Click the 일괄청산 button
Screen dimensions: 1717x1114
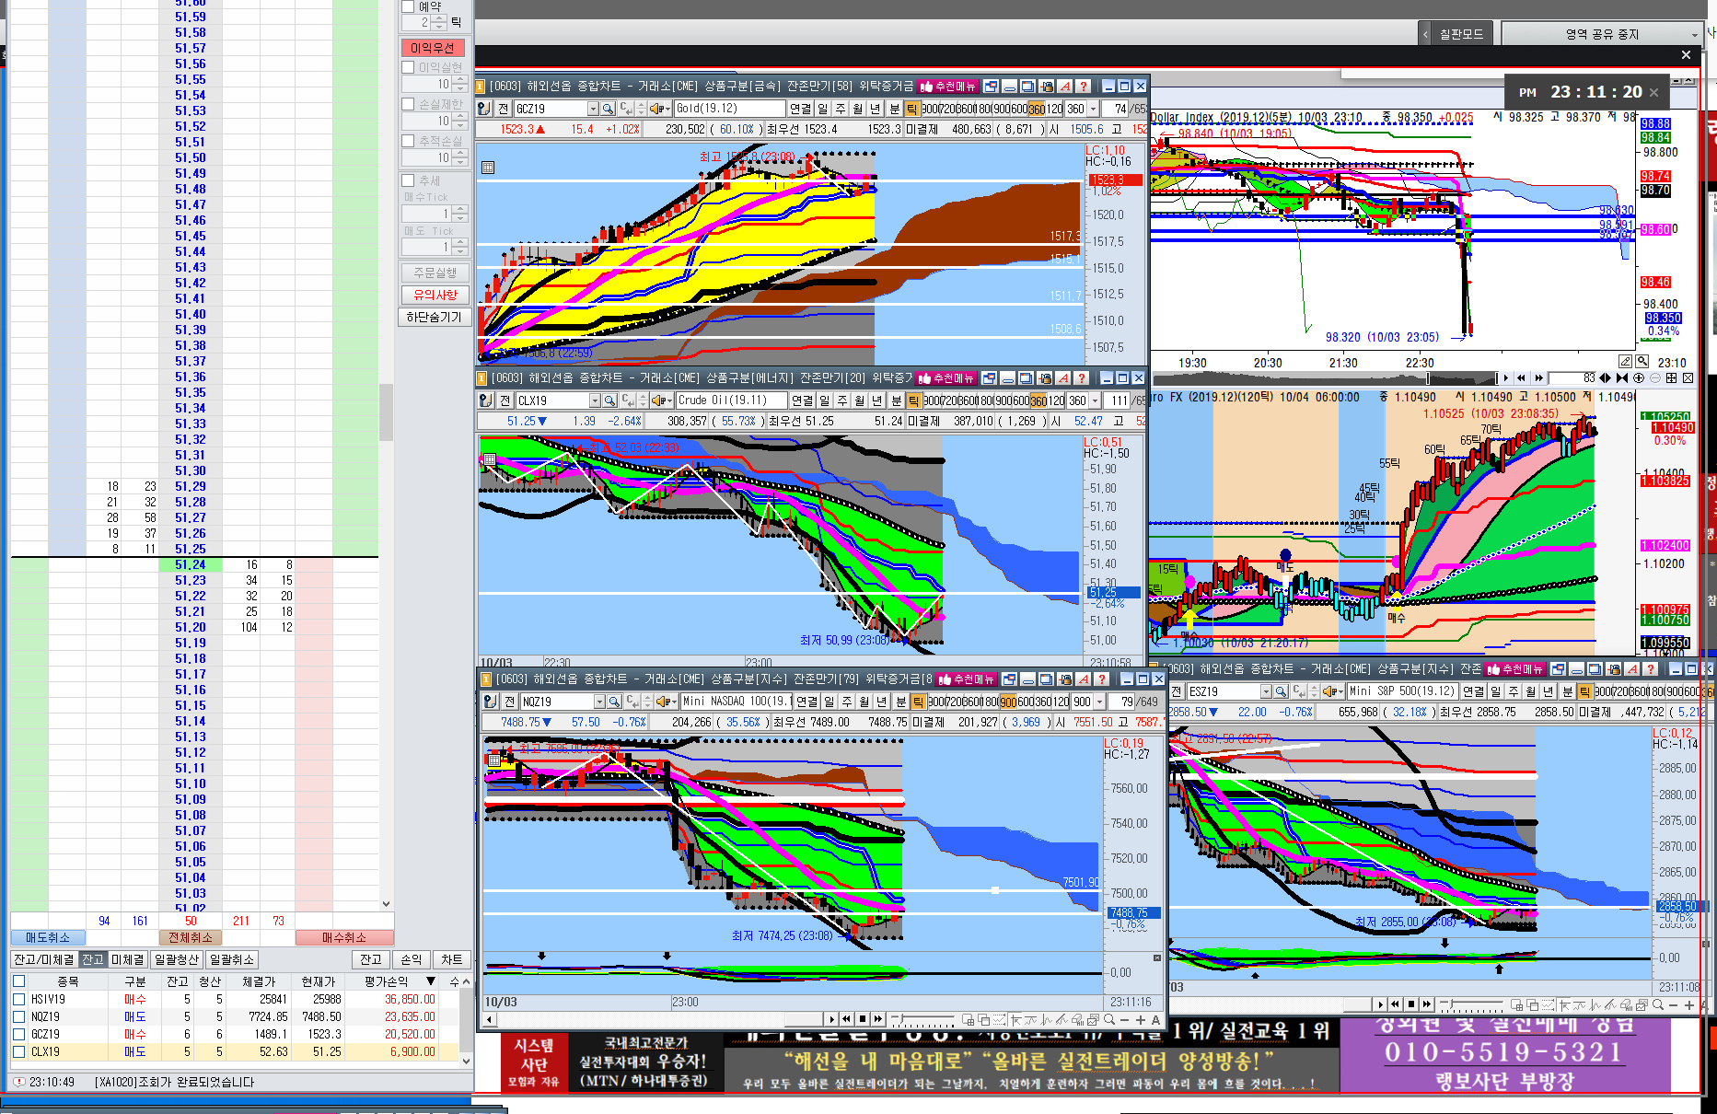click(x=177, y=959)
